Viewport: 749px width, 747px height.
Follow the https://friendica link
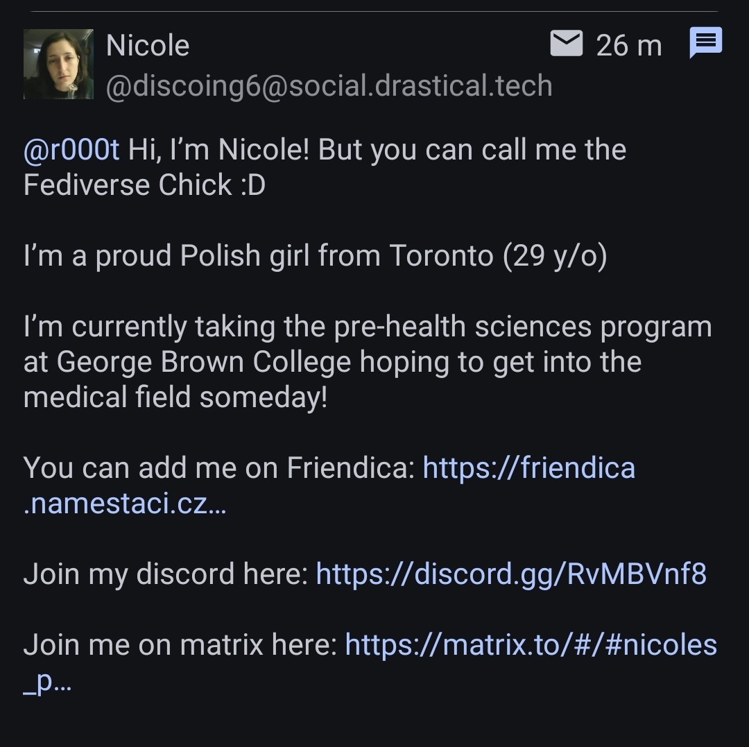tap(528, 467)
